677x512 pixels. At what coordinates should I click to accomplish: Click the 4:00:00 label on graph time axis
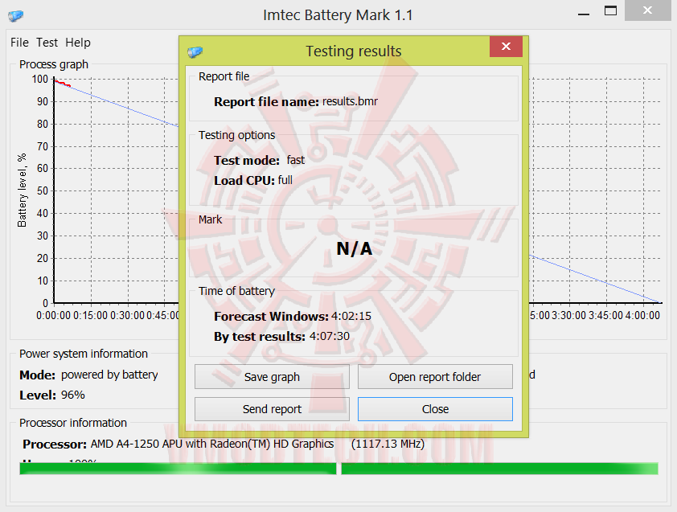pos(642,316)
